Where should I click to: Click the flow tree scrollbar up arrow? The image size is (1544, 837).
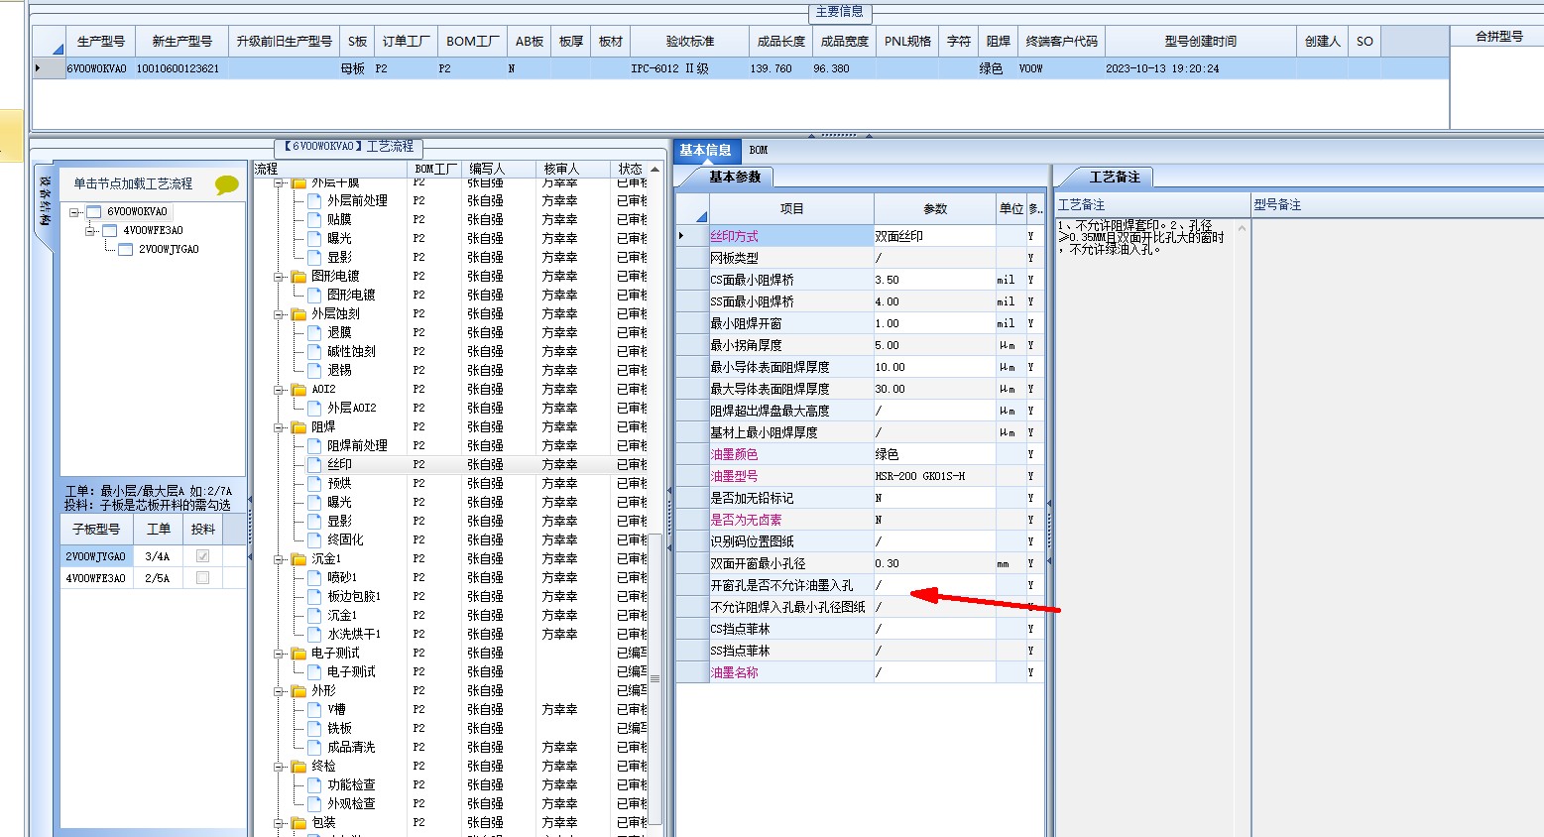click(654, 169)
